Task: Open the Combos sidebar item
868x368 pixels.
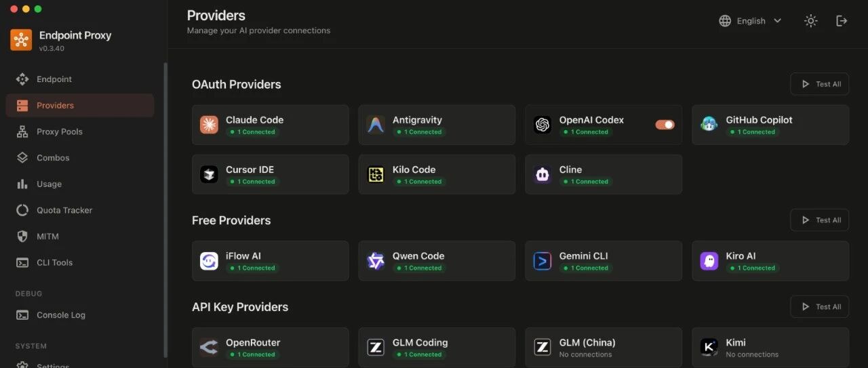Action: (80, 158)
